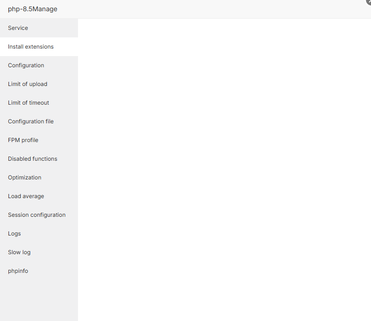371x321 pixels.
Task: Click empty sidebar space below phpinfo
Action: tap(39, 299)
